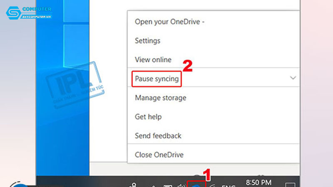Click the OneDrive cloud icon in system tray
Image resolution: width=333 pixels, height=187 pixels.
tap(196, 184)
